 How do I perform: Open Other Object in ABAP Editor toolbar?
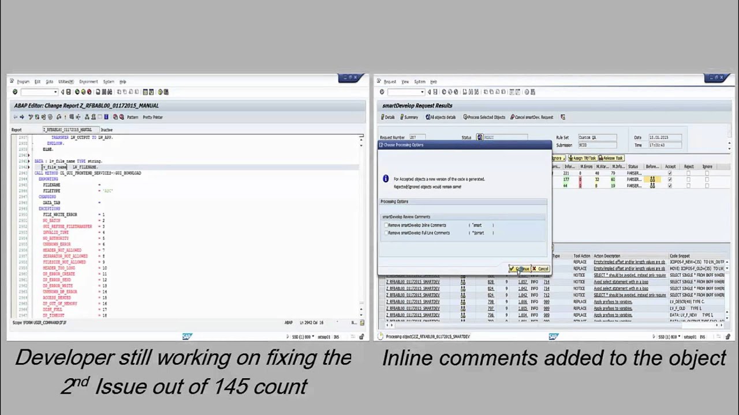(x=44, y=117)
